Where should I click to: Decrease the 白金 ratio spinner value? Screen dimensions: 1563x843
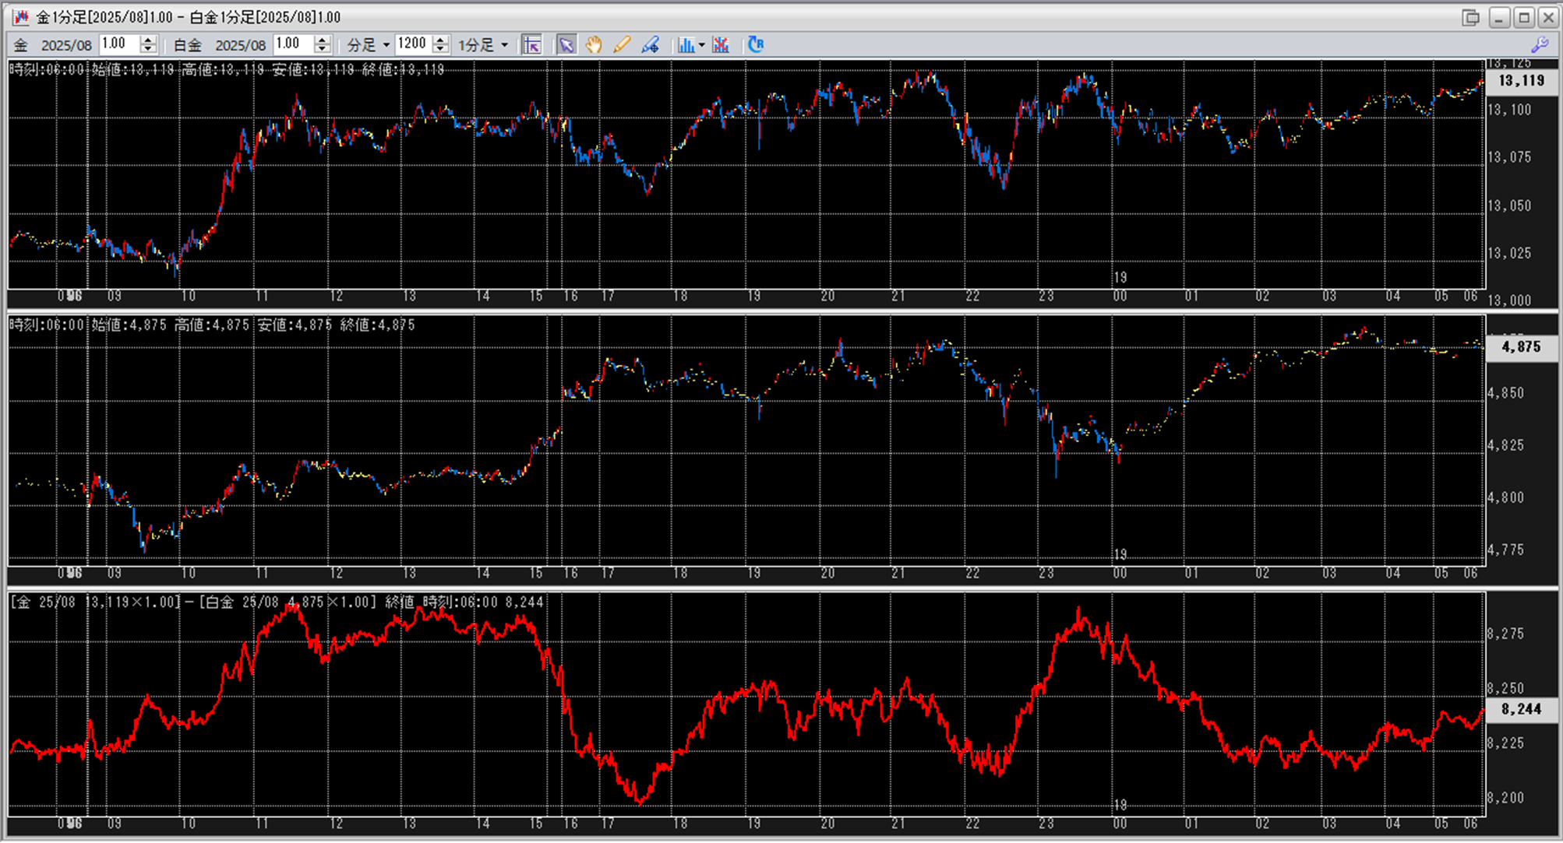(323, 49)
